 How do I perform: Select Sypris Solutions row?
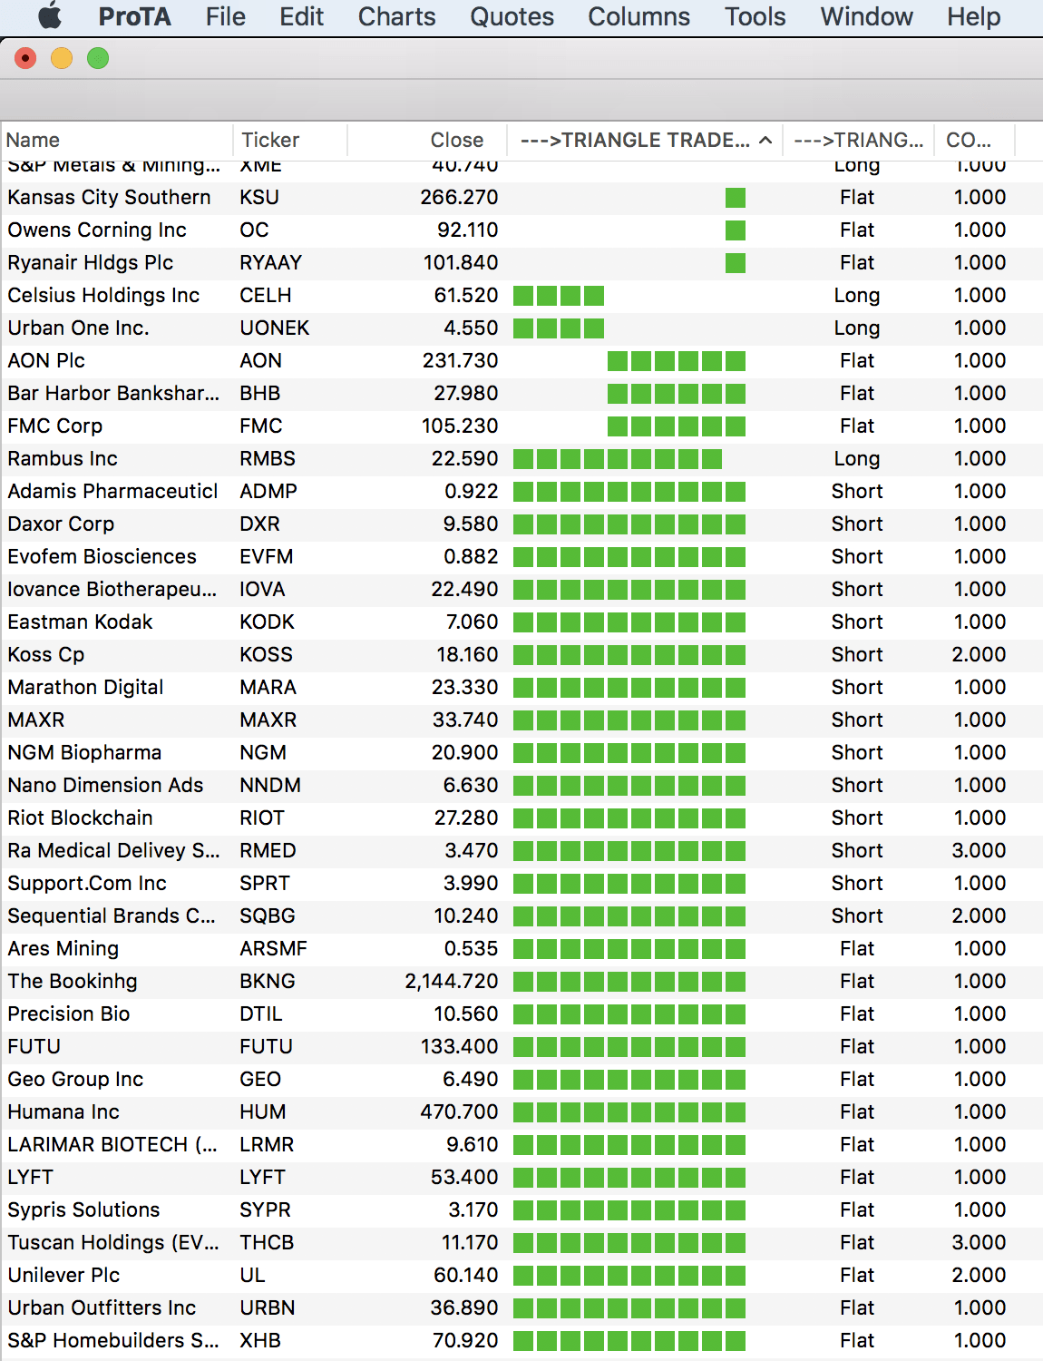tap(521, 1209)
